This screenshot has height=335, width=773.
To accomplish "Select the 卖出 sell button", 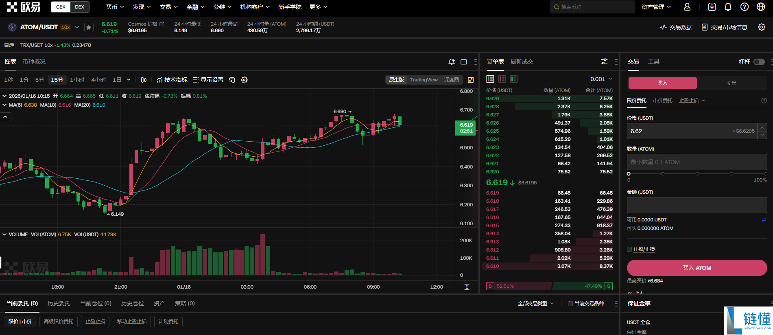I will (x=732, y=83).
